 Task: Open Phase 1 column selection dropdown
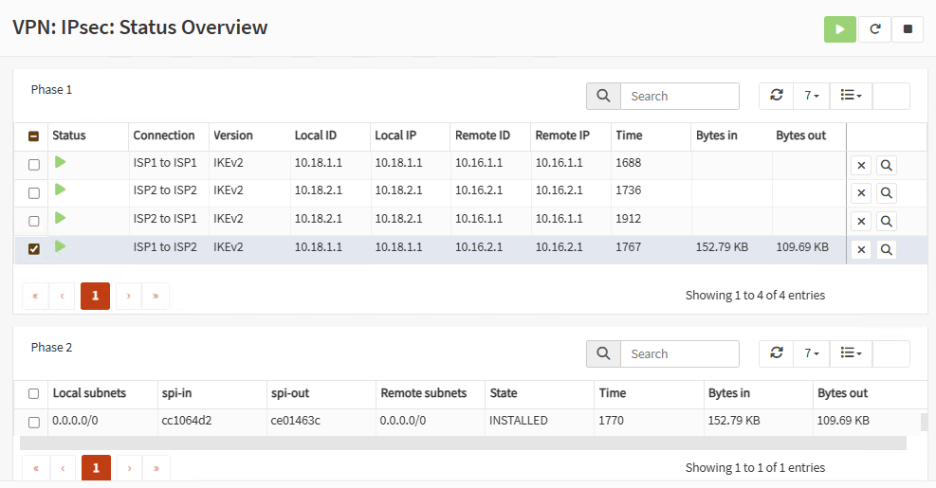pos(851,96)
